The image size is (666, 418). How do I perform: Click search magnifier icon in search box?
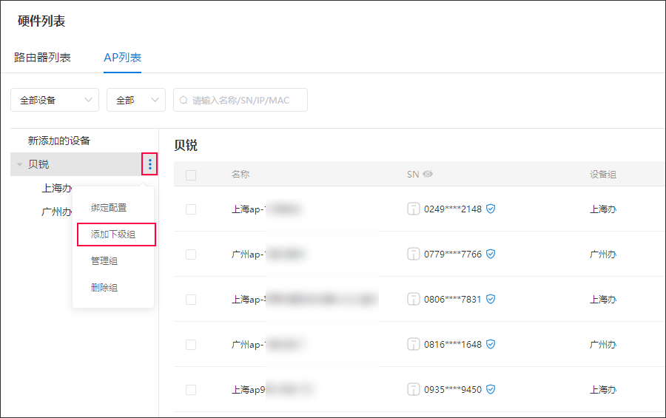click(184, 101)
